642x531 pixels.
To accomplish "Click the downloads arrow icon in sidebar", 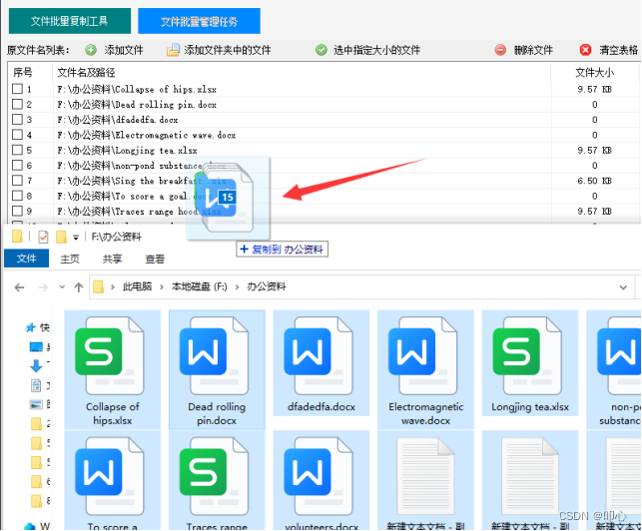I will pyautogui.click(x=36, y=365).
